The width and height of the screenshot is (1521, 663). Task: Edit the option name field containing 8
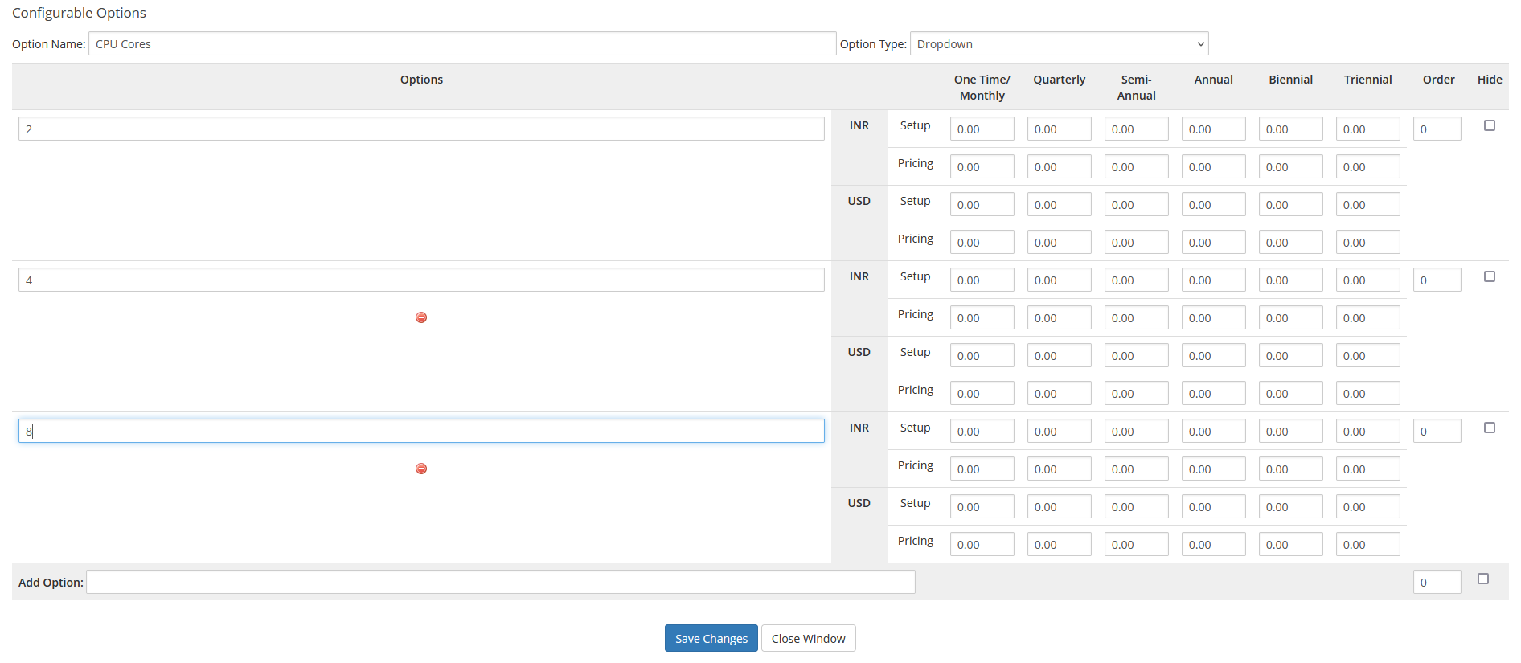click(421, 431)
